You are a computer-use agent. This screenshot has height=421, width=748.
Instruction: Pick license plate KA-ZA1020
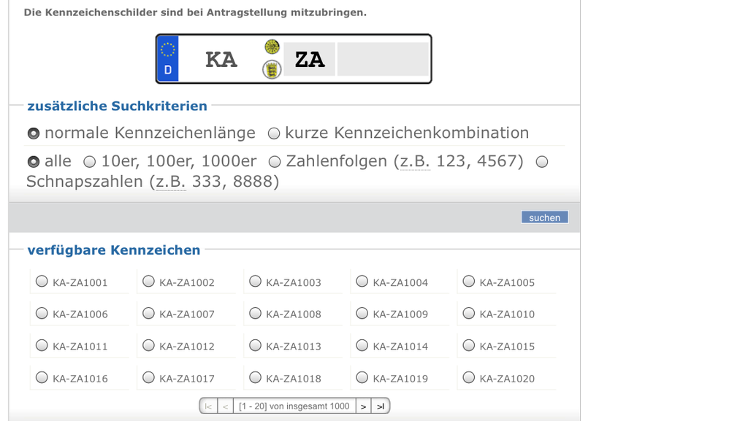469,378
